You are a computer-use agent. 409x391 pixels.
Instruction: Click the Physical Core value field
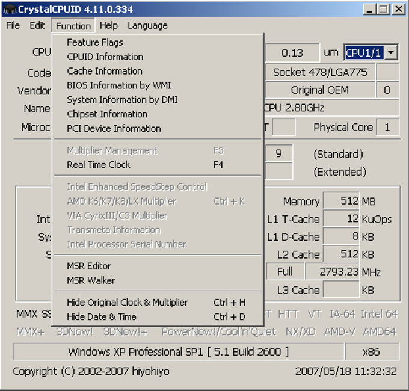pyautogui.click(x=387, y=128)
